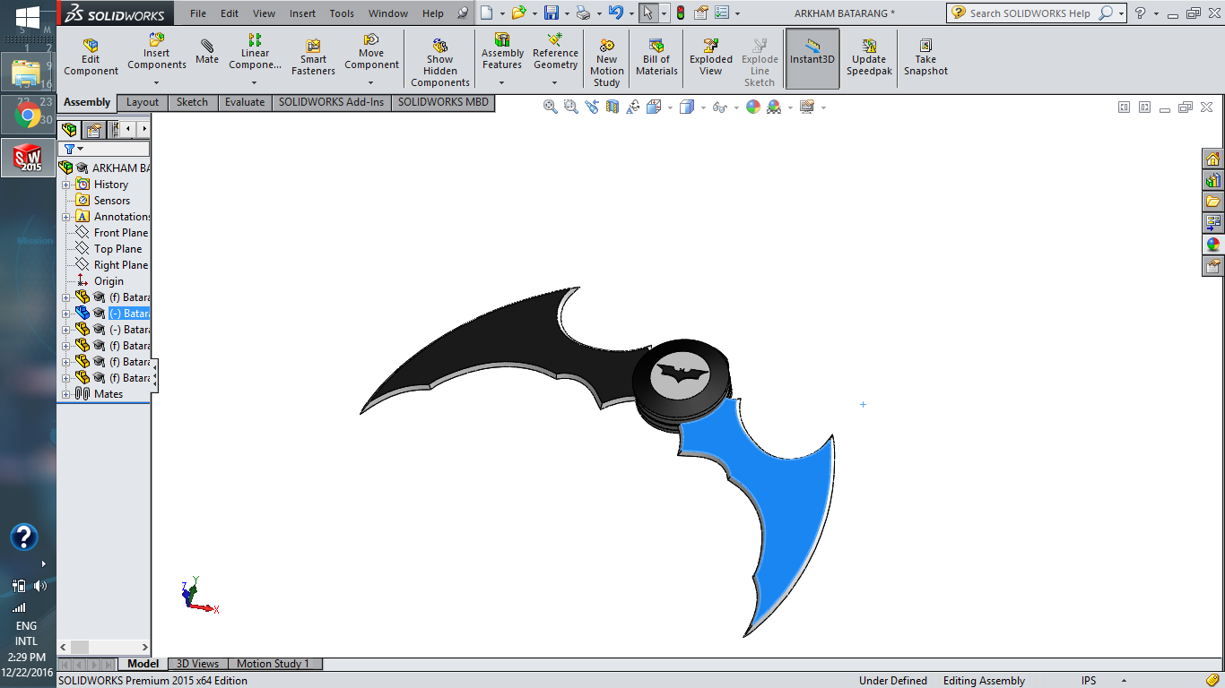The height and width of the screenshot is (688, 1225).
Task: Click Previous View icon
Action: 592,107
